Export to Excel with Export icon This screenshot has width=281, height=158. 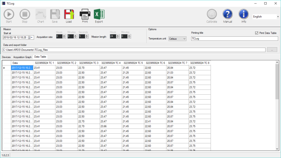point(99,14)
